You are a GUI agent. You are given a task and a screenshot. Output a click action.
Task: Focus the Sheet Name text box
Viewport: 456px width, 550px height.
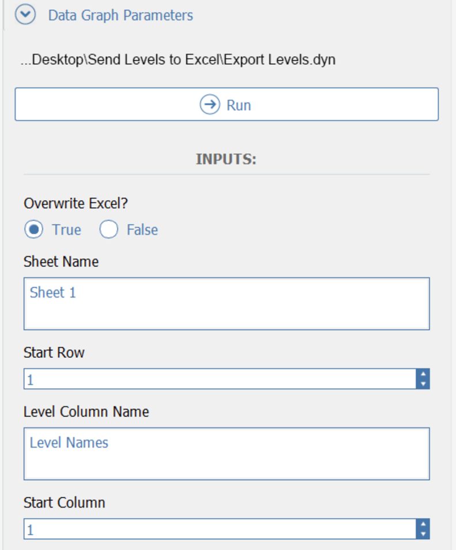point(226,304)
